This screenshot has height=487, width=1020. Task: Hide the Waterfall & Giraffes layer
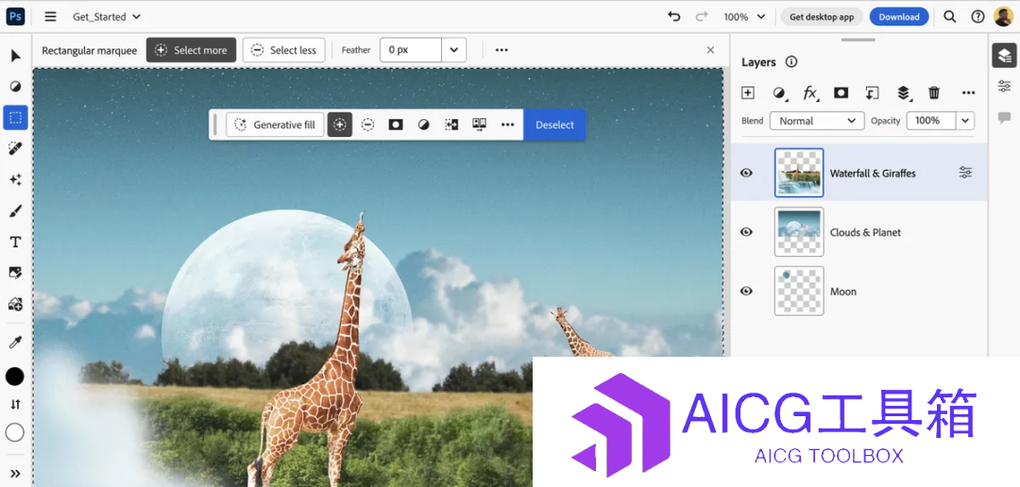point(747,173)
